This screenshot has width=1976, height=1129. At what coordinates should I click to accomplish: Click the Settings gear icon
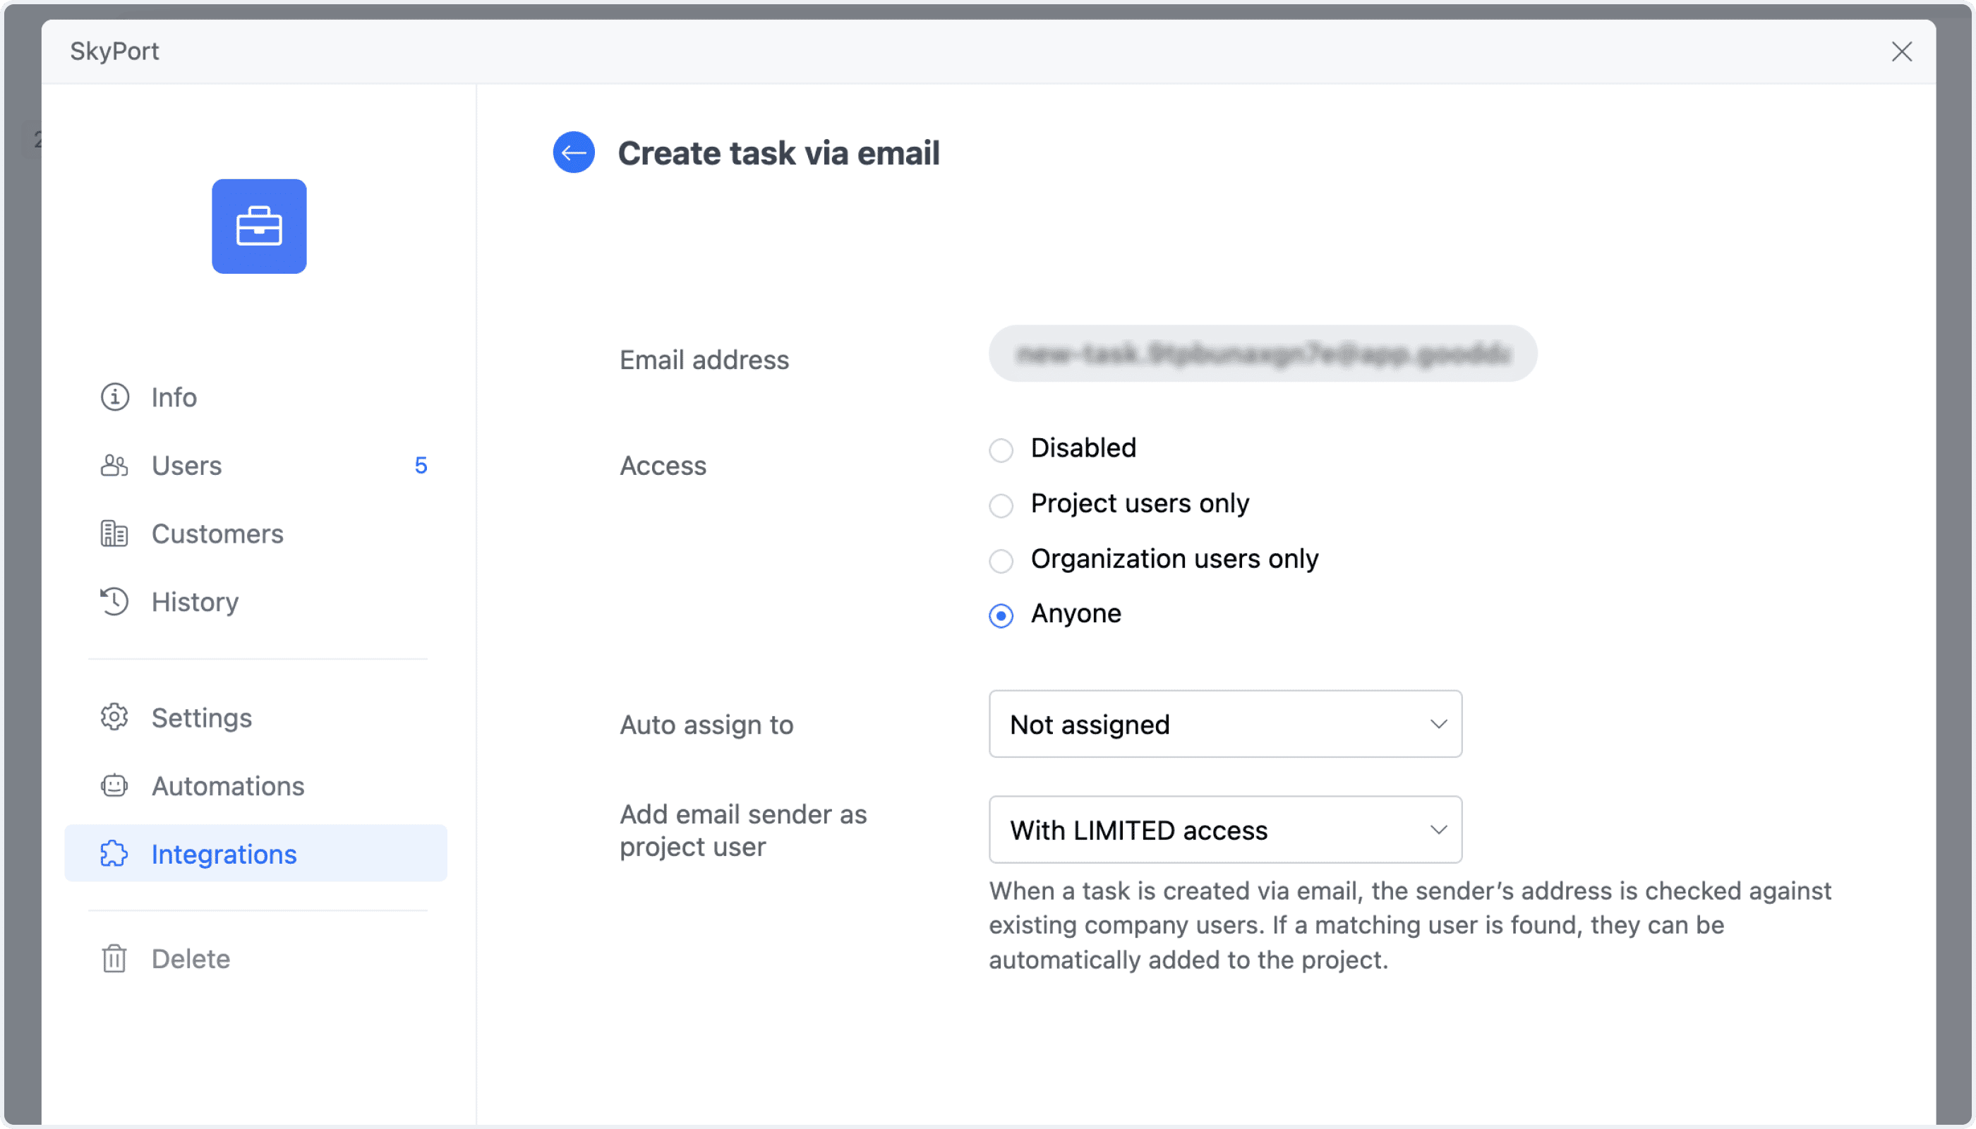click(x=114, y=717)
